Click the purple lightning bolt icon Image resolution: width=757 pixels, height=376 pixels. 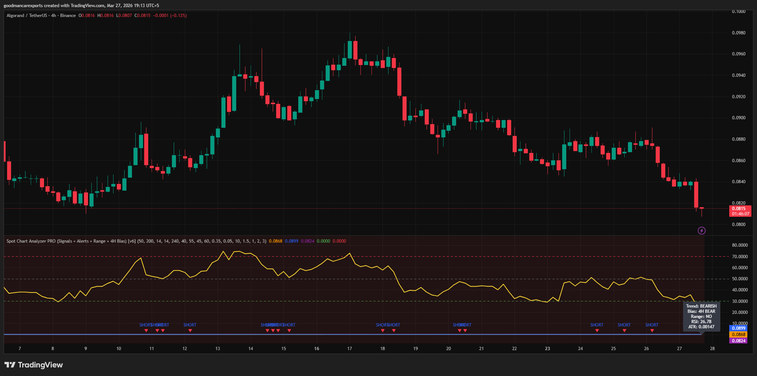tap(702, 231)
